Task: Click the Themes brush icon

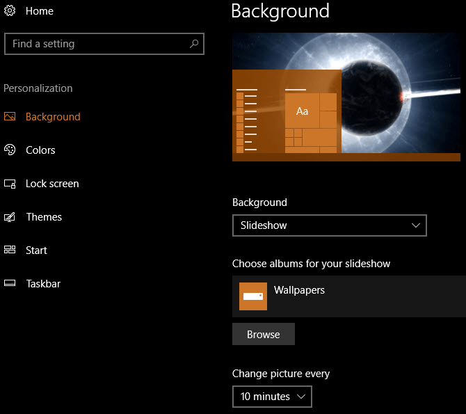Action: coord(10,217)
